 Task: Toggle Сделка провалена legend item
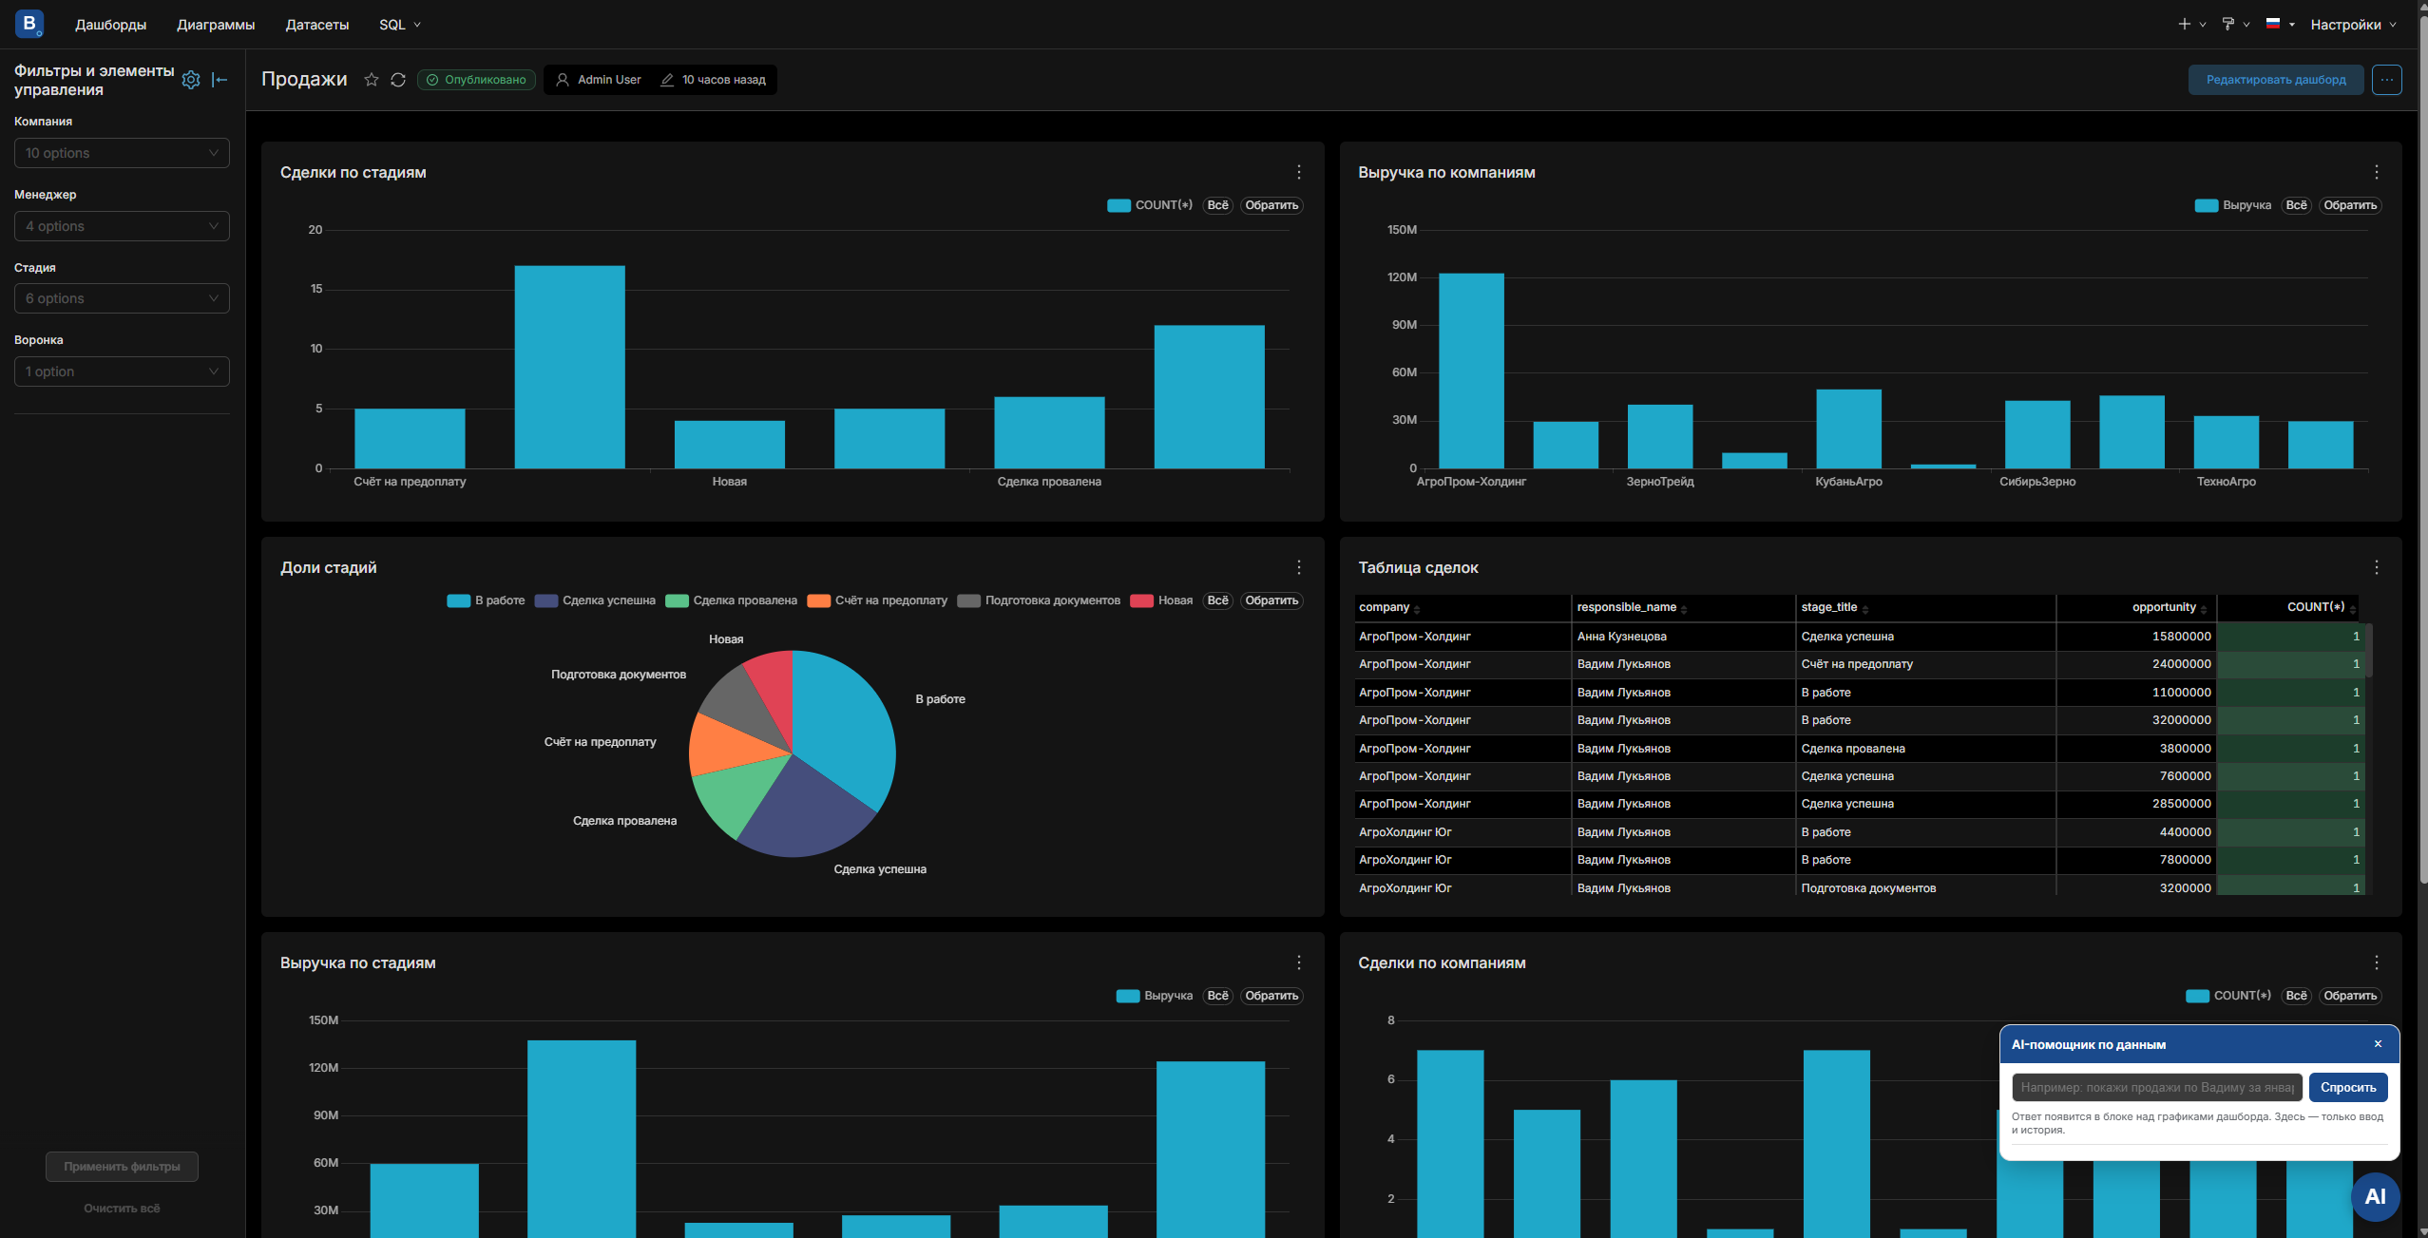[x=732, y=600]
